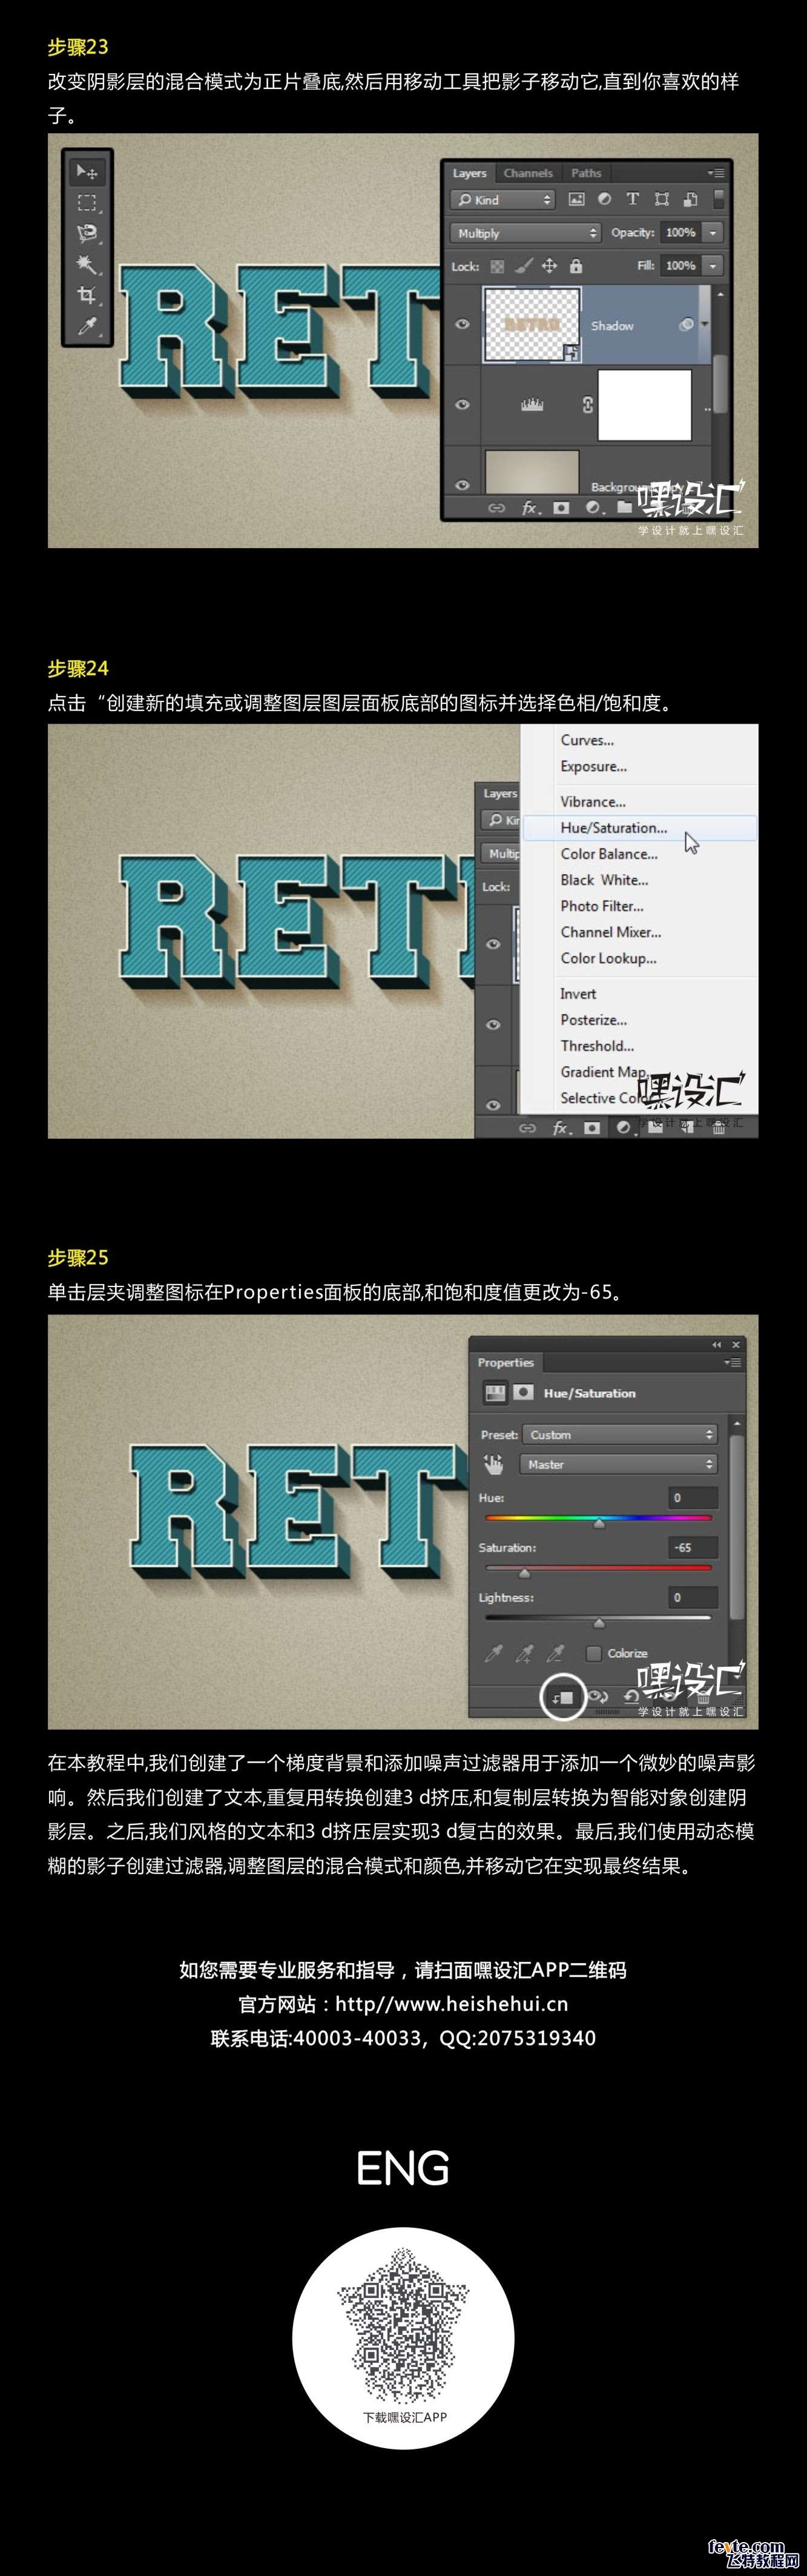Click add mask icon in step 24 panel

click(592, 1128)
